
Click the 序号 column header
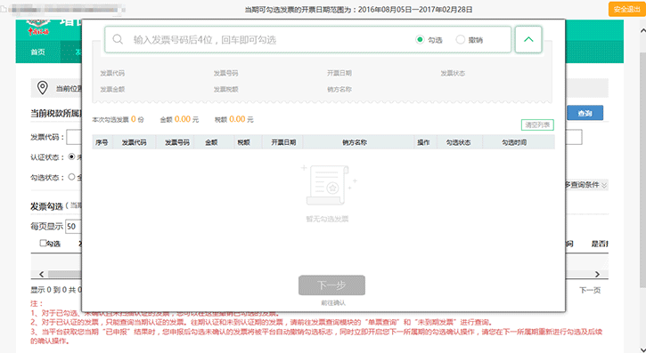102,142
